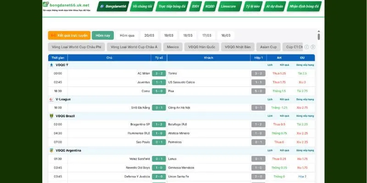Select the 20/03 date tab
The image size is (367, 183).
click(149, 35)
